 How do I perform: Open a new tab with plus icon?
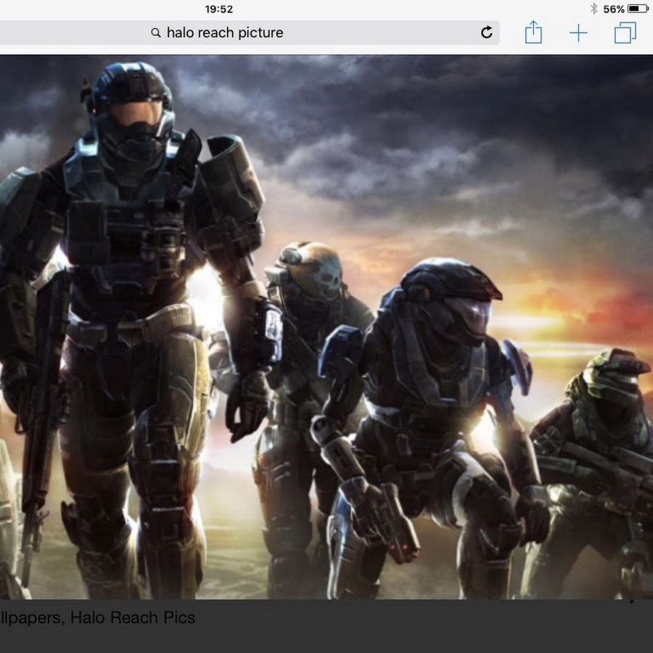tap(578, 33)
